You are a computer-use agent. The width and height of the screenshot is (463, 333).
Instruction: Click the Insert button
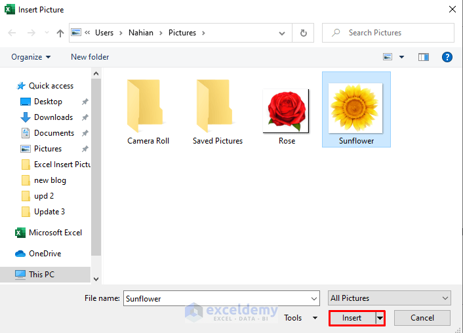pos(352,318)
